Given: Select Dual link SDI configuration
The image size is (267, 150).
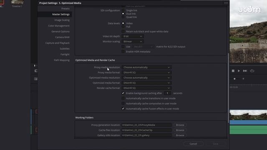Looking at the screenshot, I should pos(123,14).
